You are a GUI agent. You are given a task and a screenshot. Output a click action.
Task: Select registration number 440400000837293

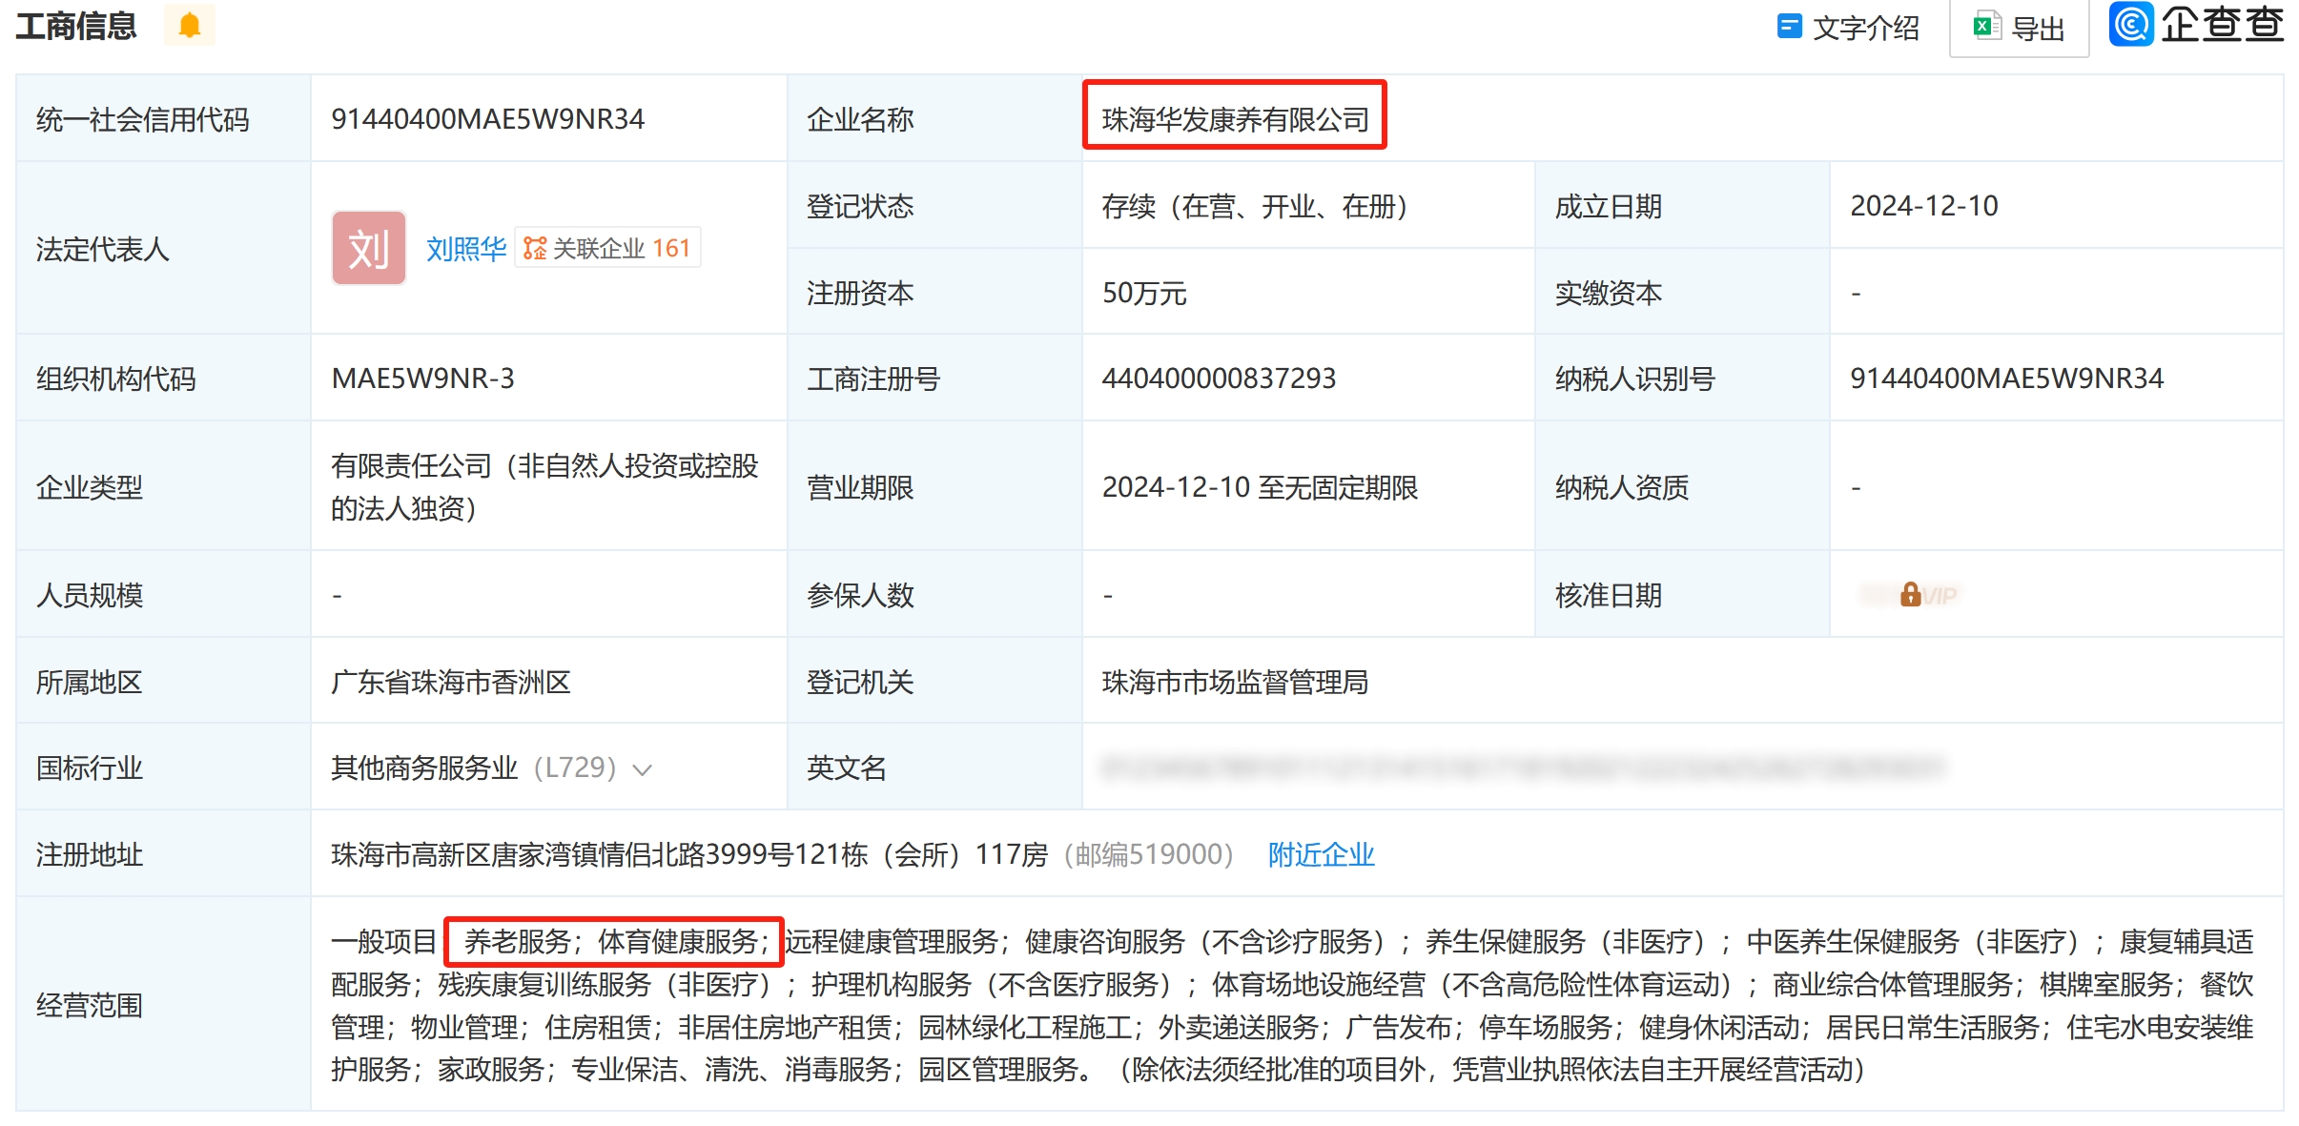(1218, 379)
